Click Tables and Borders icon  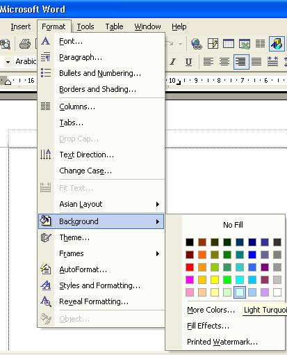[213, 44]
